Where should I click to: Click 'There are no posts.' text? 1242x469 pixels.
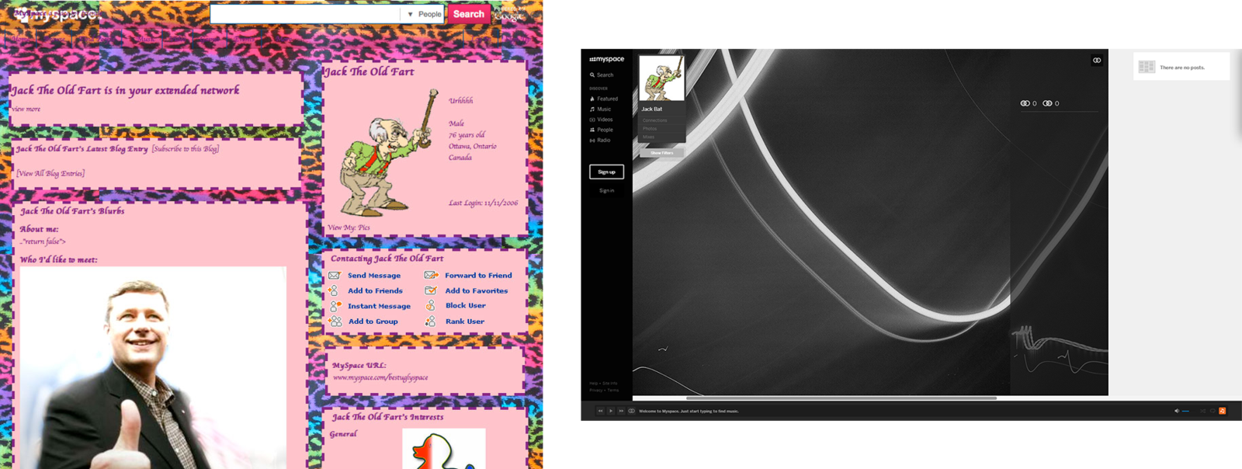pos(1182,68)
